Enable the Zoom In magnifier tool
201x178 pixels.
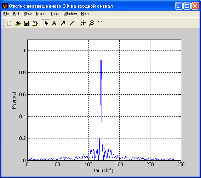(83, 23)
